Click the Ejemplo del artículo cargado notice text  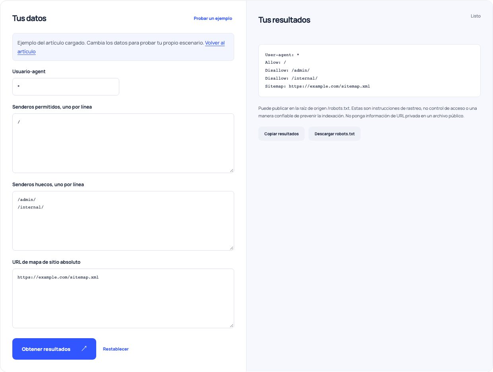click(x=111, y=43)
